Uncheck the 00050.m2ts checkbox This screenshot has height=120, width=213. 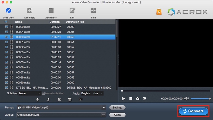(6, 37)
